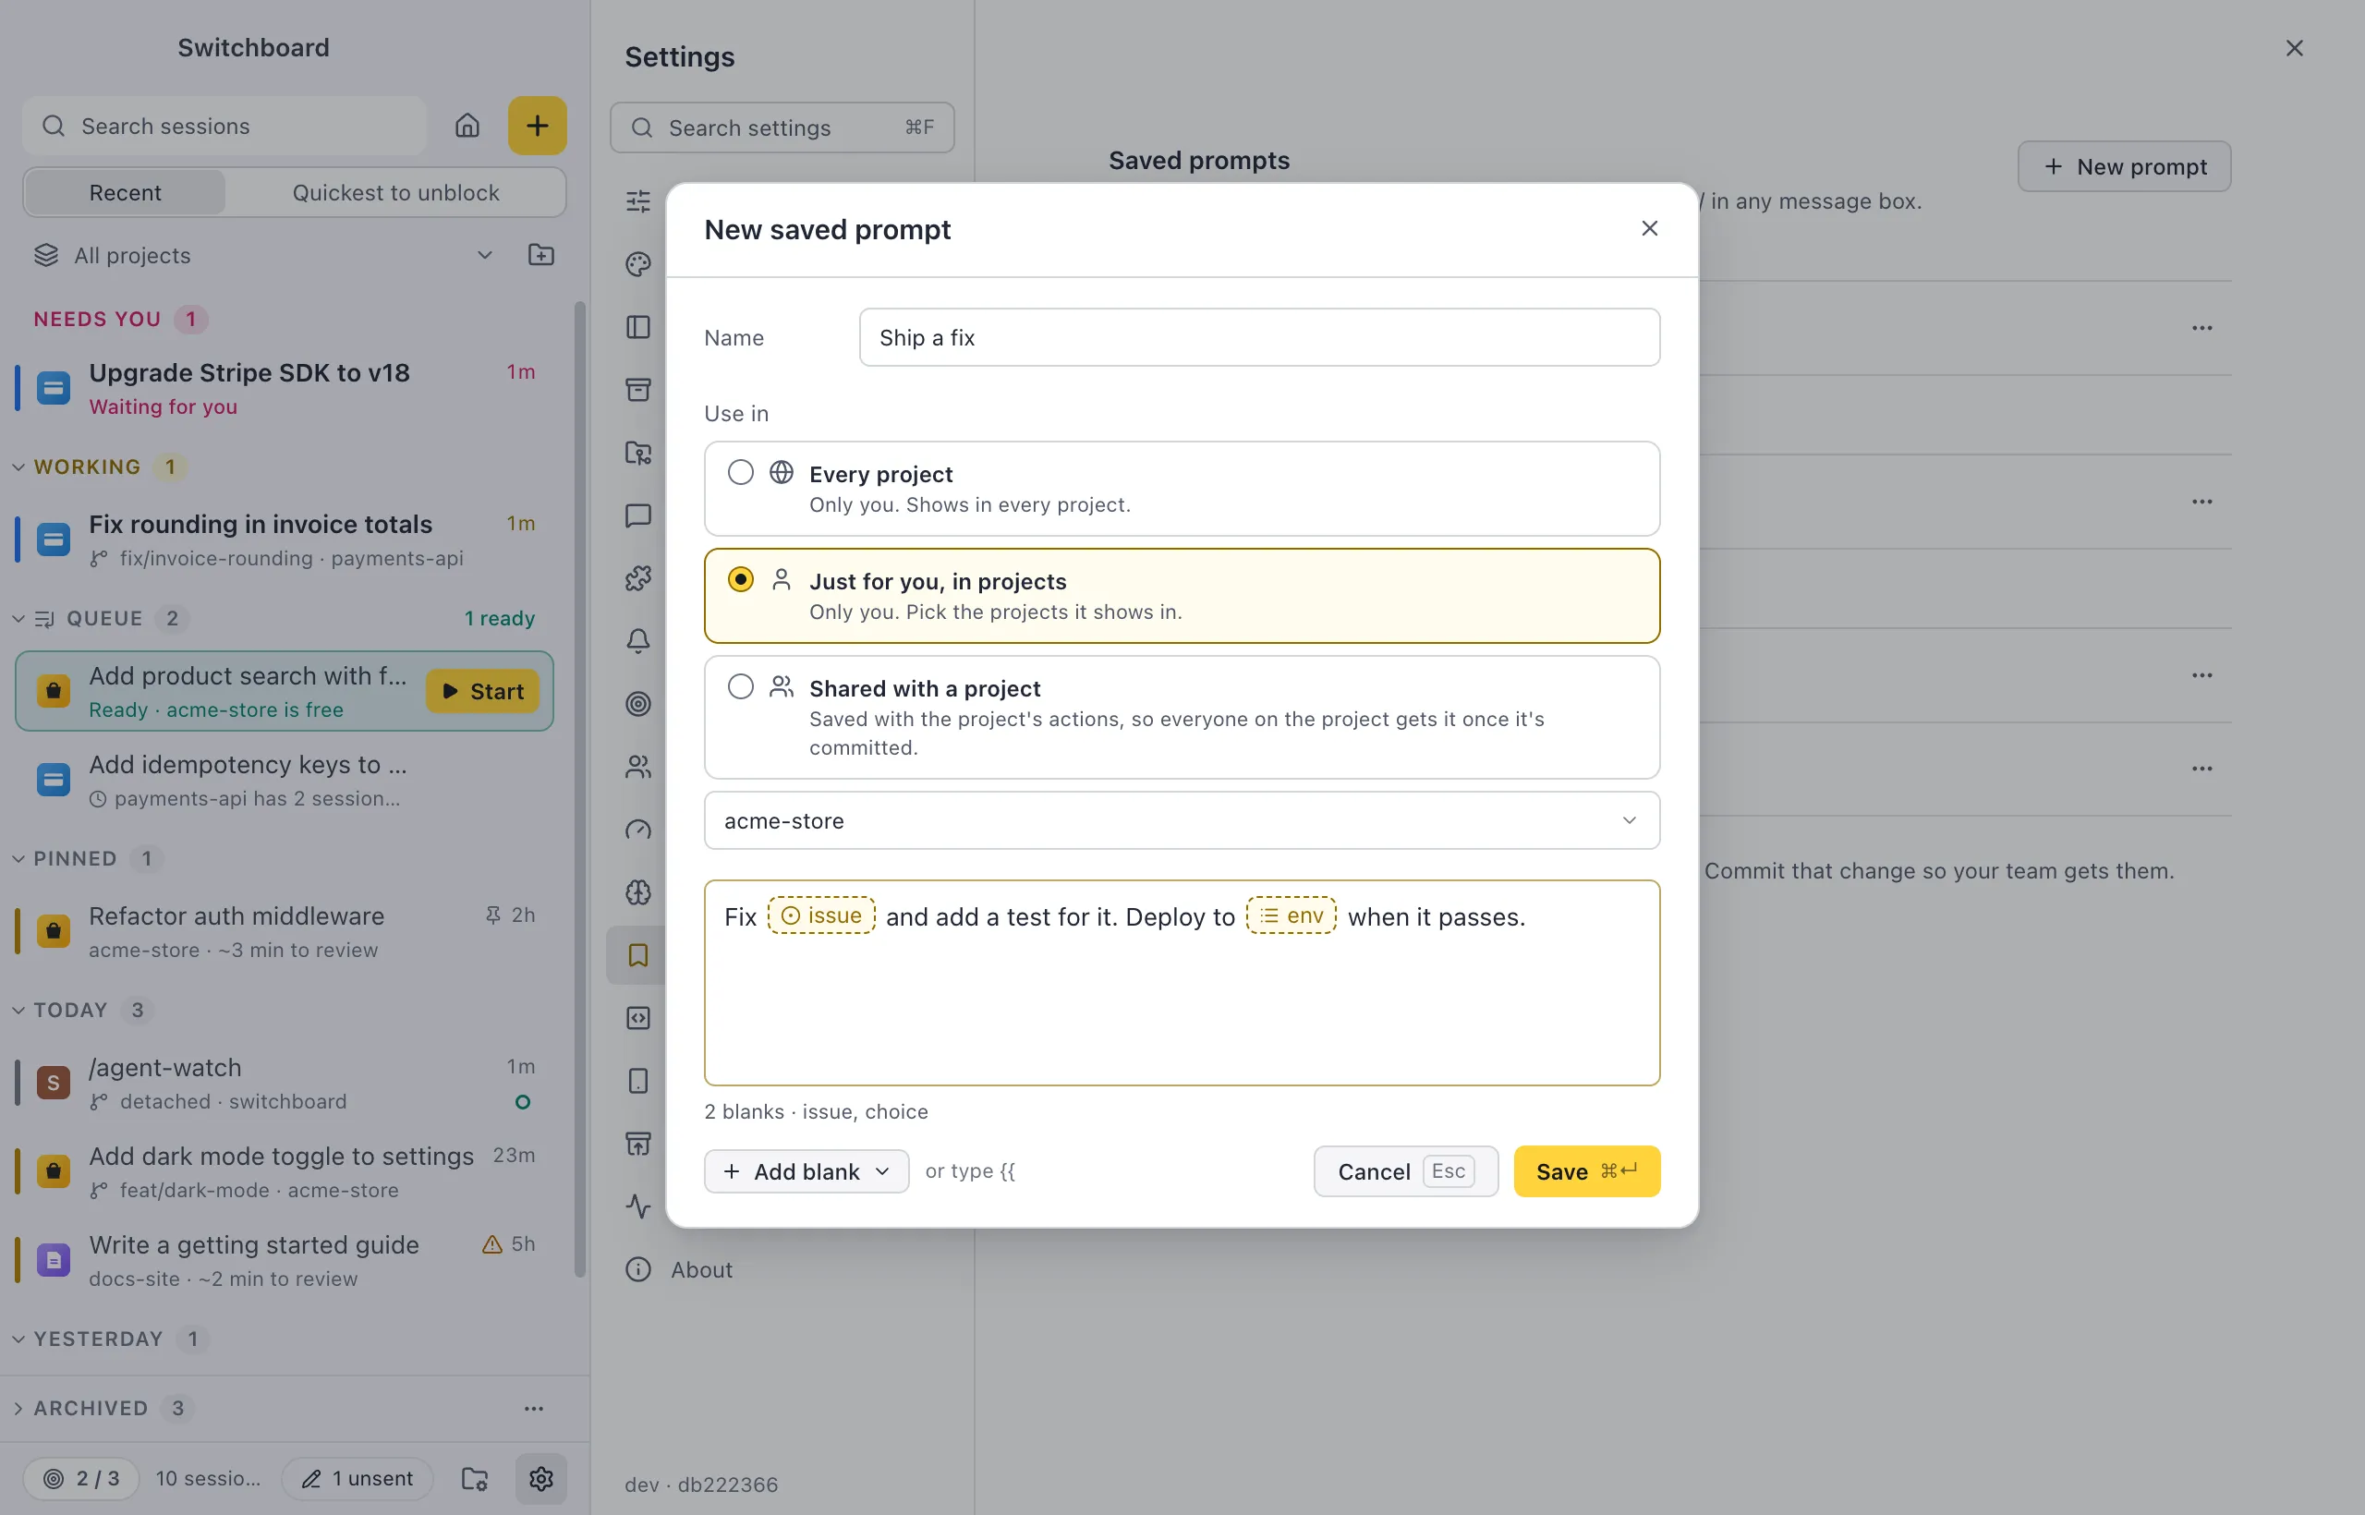
Task: Open the Add blank dropdown
Action: [807, 1171]
